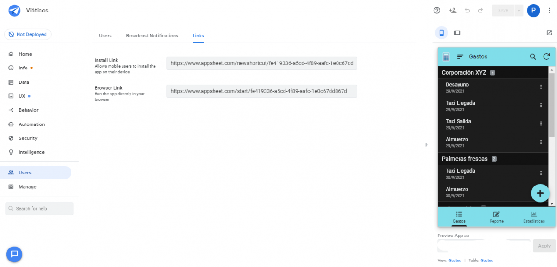Image resolution: width=557 pixels, height=267 pixels.
Task: Click the help question mark icon
Action: click(x=436, y=10)
